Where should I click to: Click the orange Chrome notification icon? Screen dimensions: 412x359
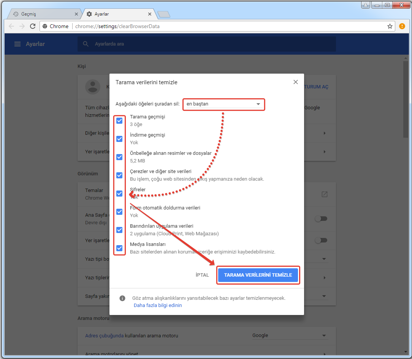402,26
